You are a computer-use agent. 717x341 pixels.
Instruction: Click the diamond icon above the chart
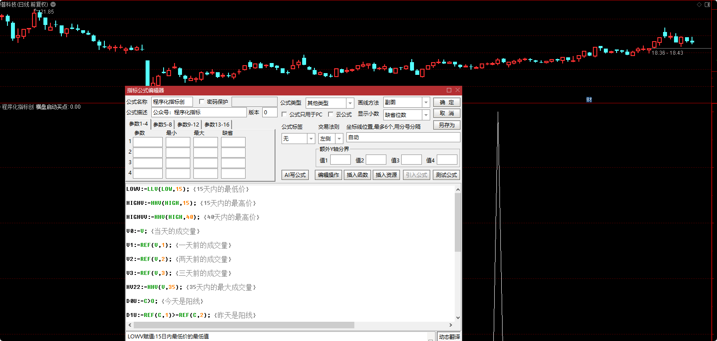699,5
